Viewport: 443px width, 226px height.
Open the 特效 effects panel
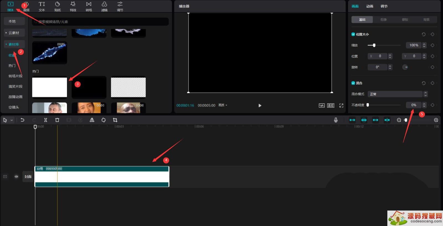73,6
